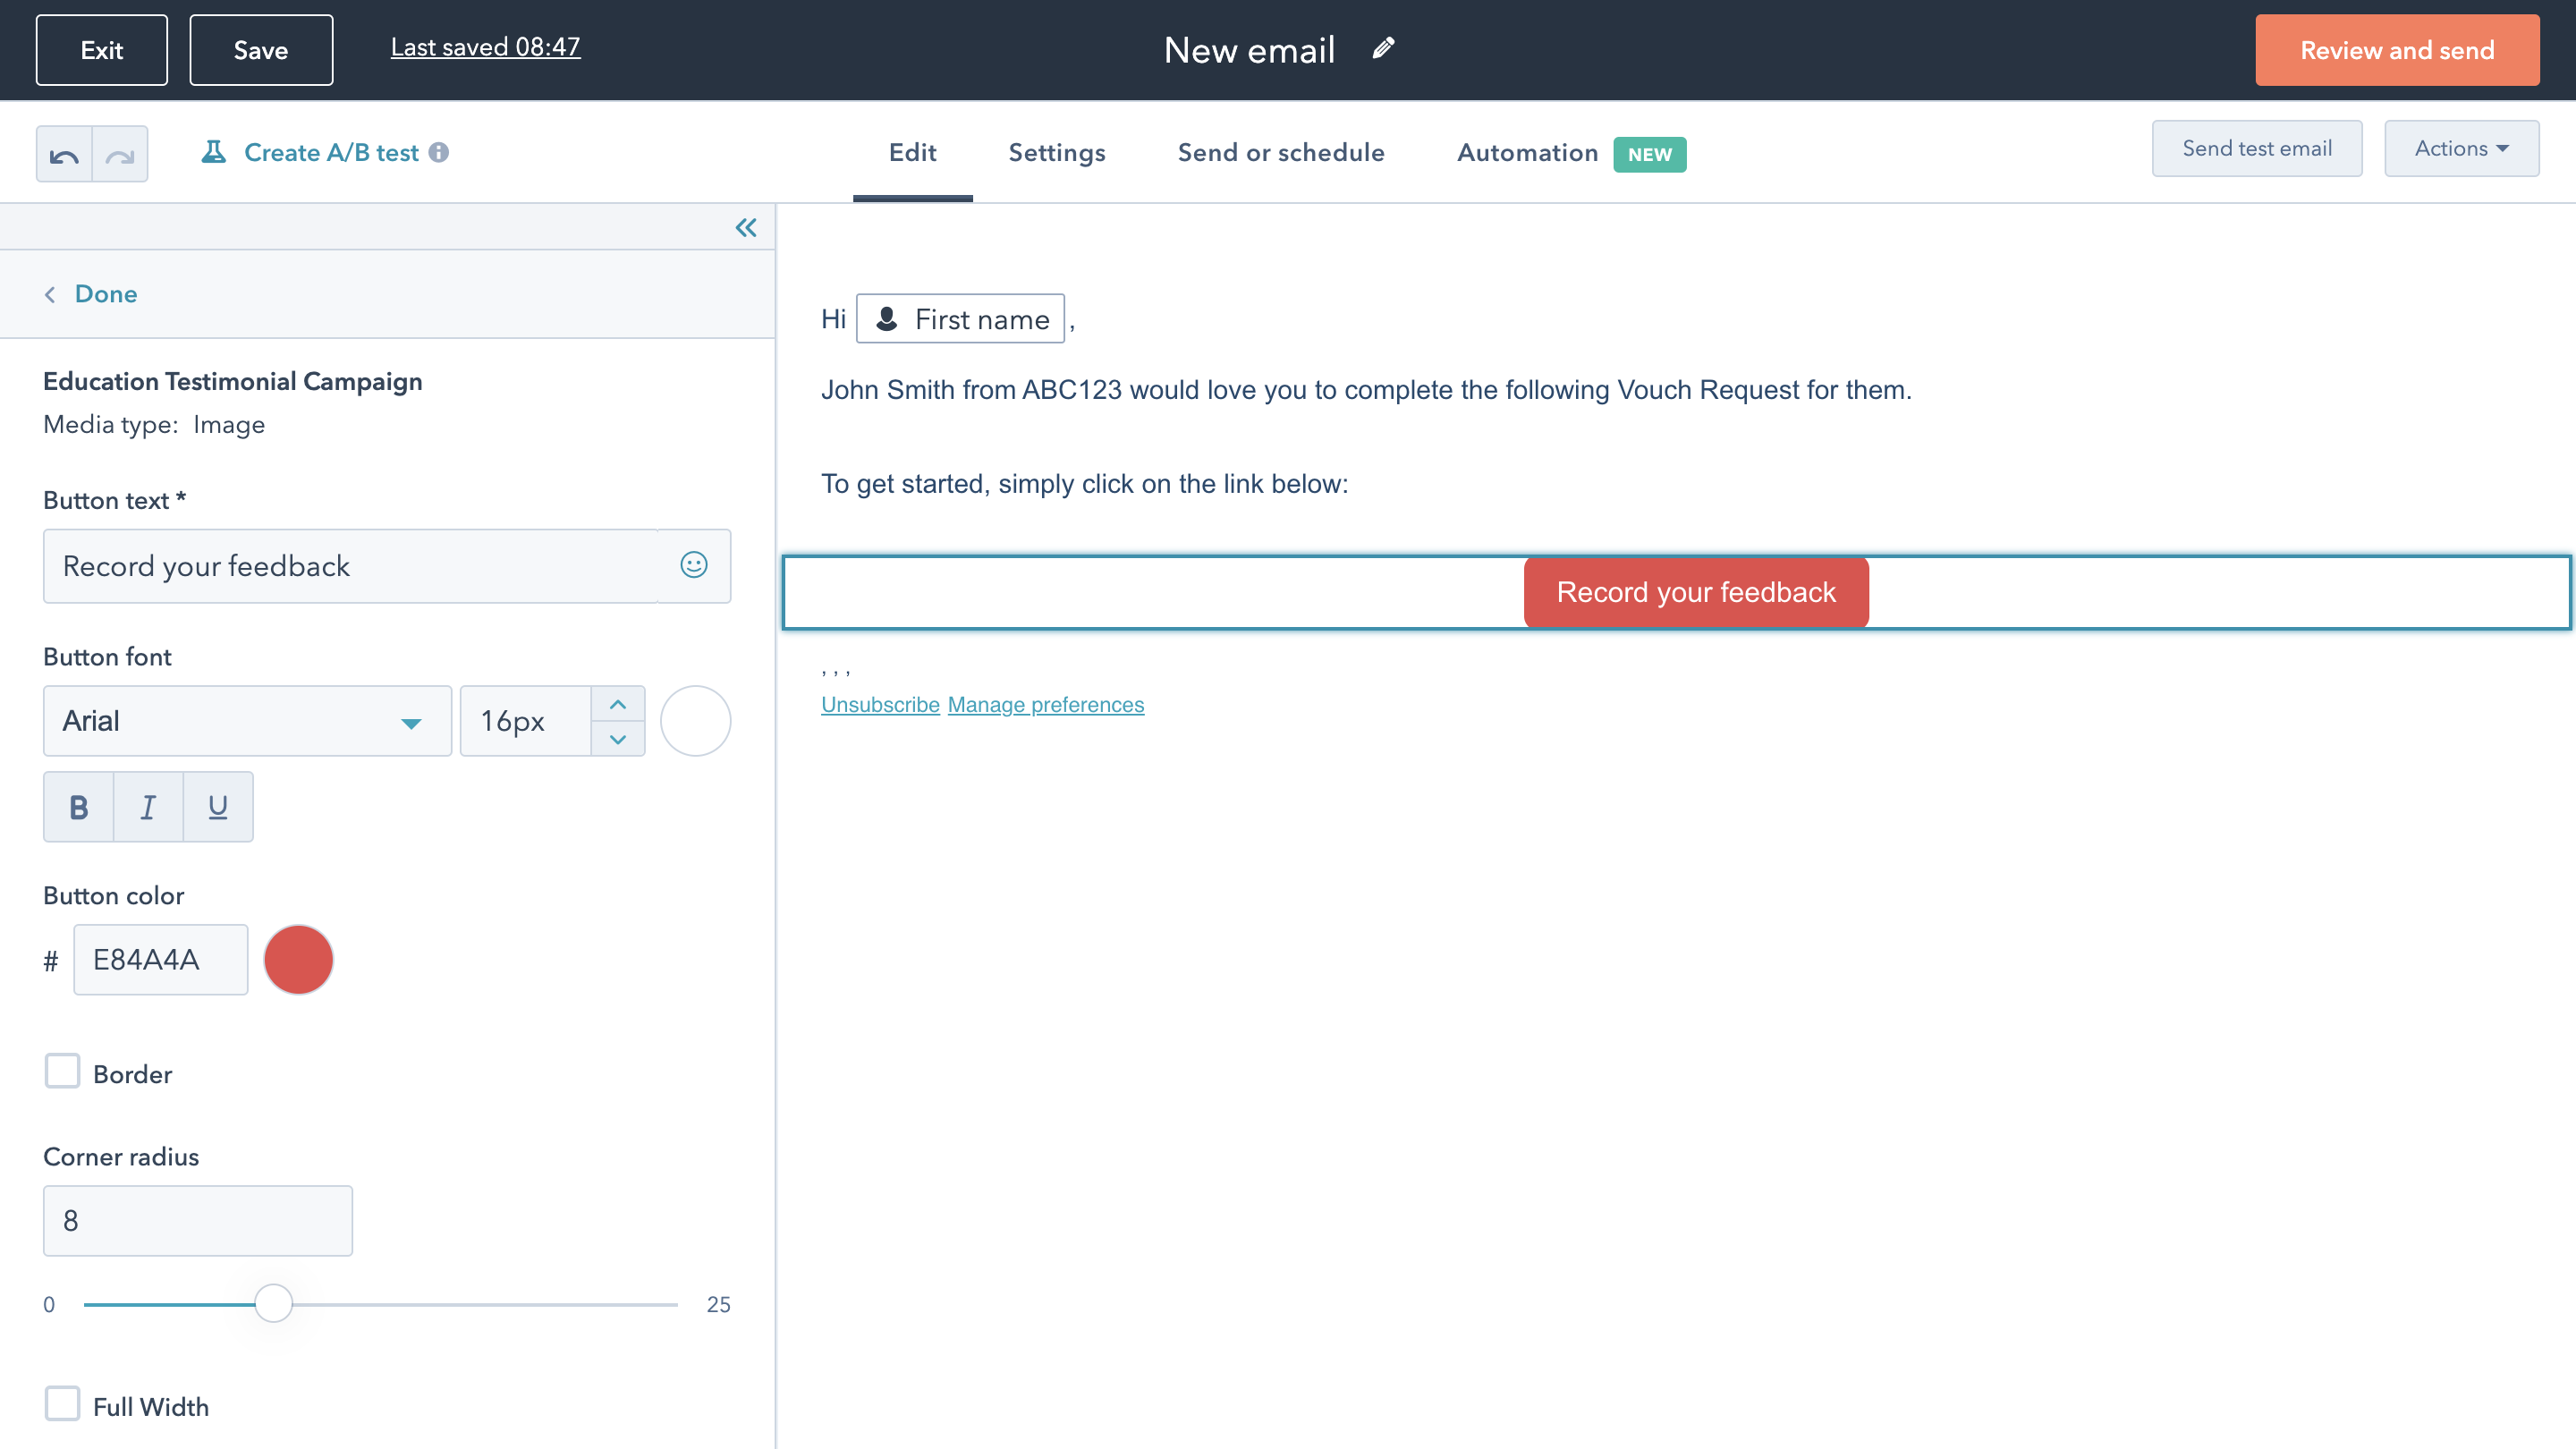
Task: Toggle underline for the button font
Action: point(217,806)
